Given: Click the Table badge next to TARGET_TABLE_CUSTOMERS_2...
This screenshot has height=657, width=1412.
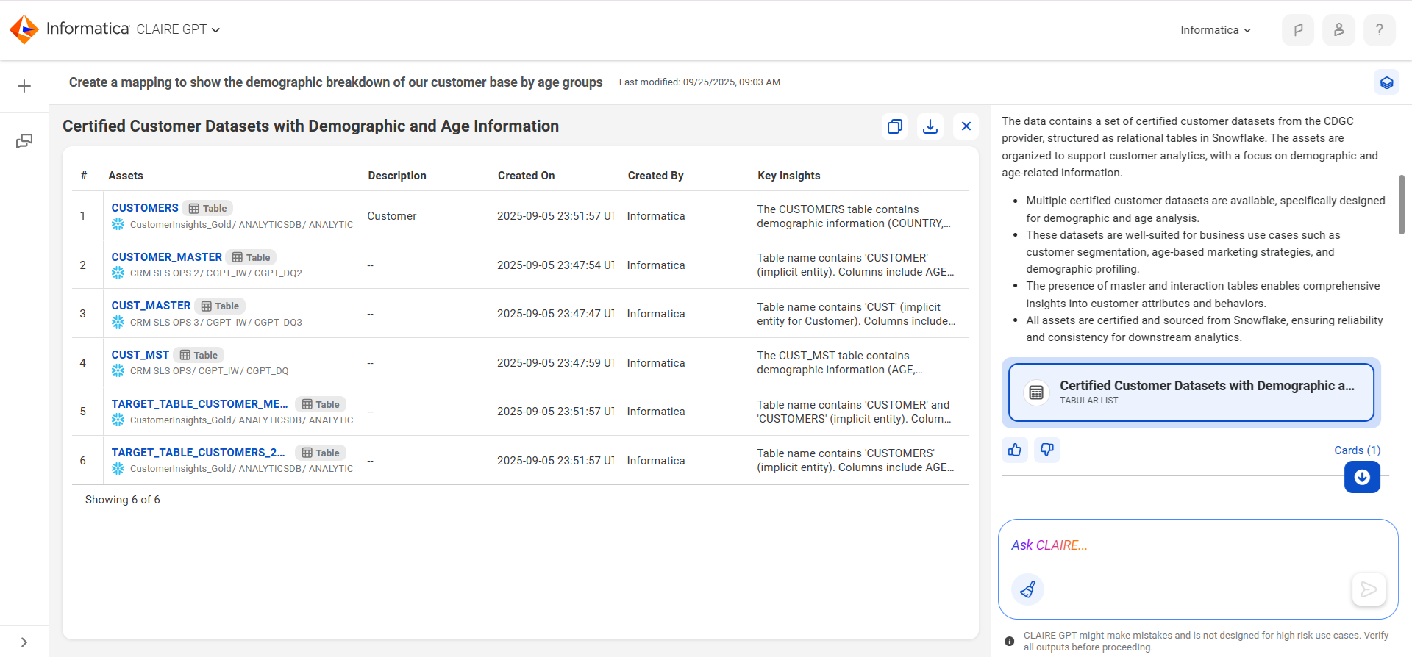Looking at the screenshot, I should (321, 453).
